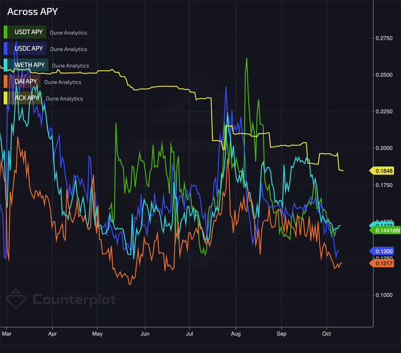Click the Jul x-axis label

[189, 334]
